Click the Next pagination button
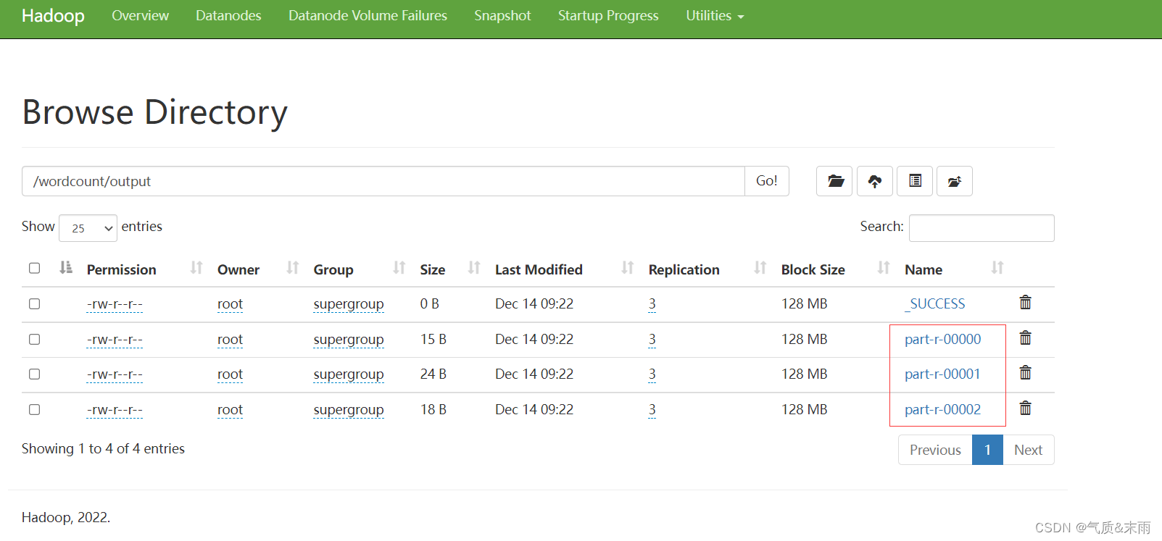 click(x=1028, y=450)
